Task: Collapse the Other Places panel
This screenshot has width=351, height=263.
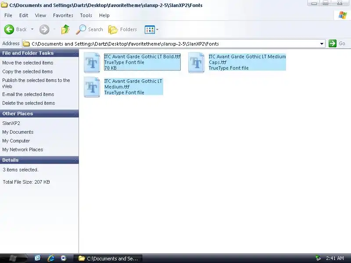Action: pos(75,114)
